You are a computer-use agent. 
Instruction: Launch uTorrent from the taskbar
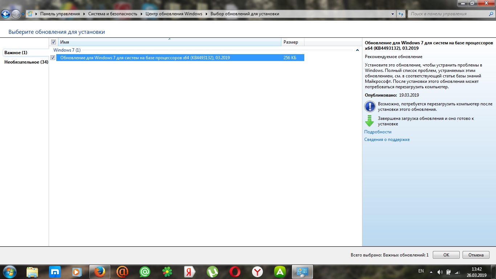212,272
